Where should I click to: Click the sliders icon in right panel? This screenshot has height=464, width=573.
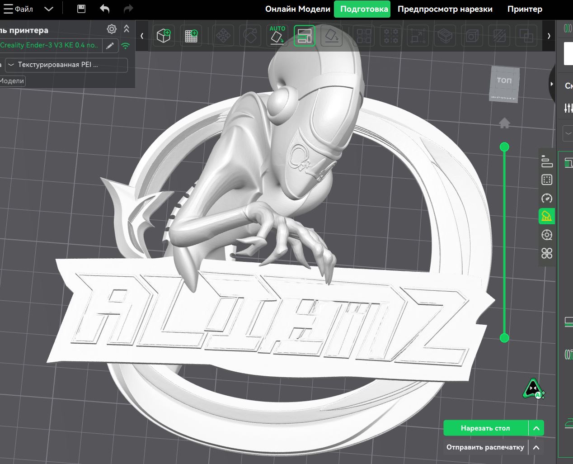pyautogui.click(x=568, y=108)
